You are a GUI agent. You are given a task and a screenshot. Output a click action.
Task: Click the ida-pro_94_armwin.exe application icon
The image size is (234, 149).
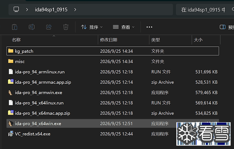[x=11, y=92]
